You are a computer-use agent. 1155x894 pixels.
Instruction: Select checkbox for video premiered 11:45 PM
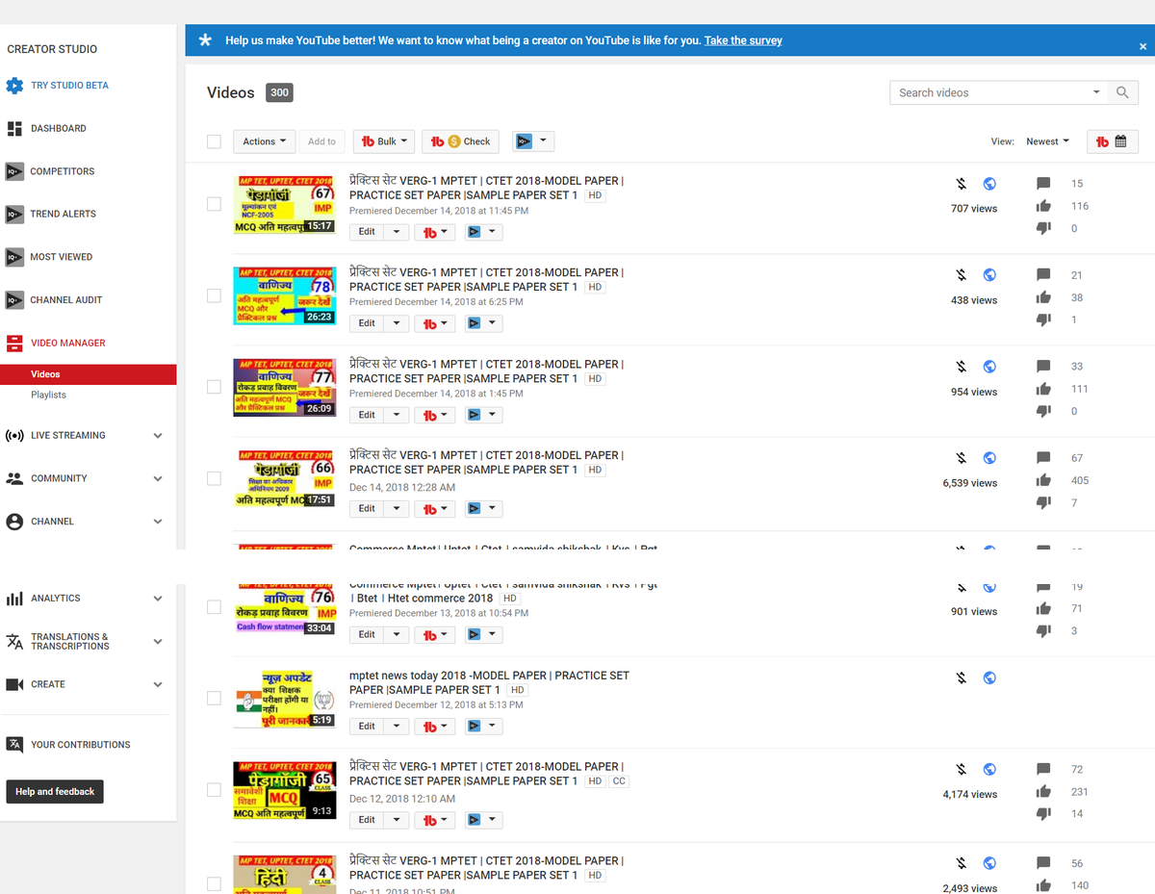point(214,204)
